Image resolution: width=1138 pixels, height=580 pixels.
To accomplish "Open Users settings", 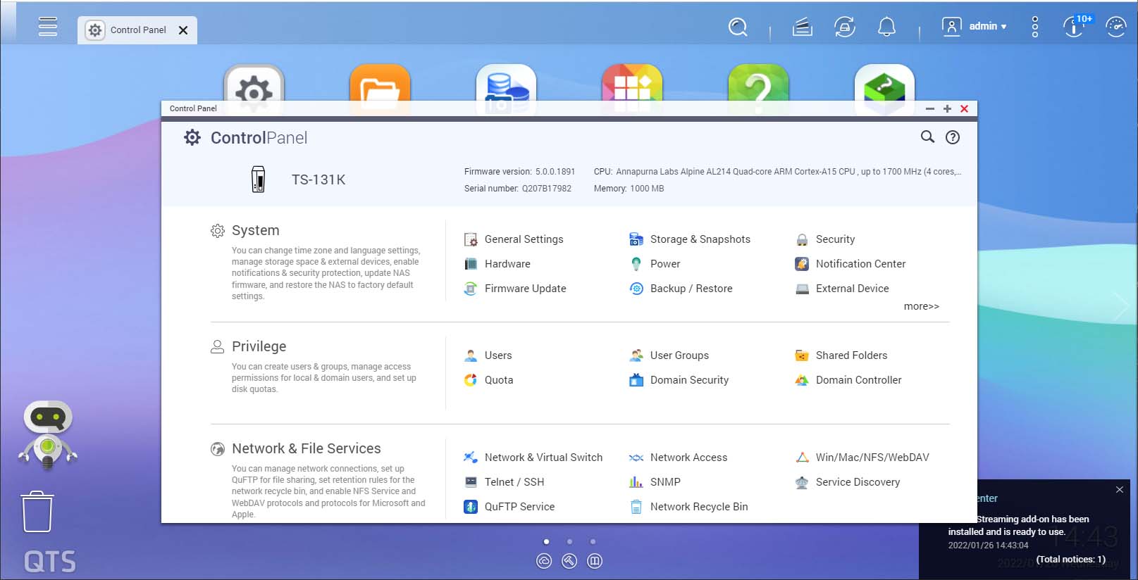I will pyautogui.click(x=488, y=355).
